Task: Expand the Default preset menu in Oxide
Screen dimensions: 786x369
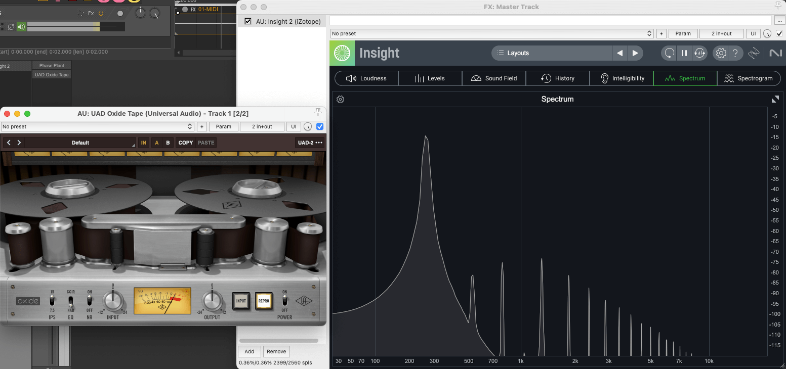Action: pyautogui.click(x=80, y=143)
